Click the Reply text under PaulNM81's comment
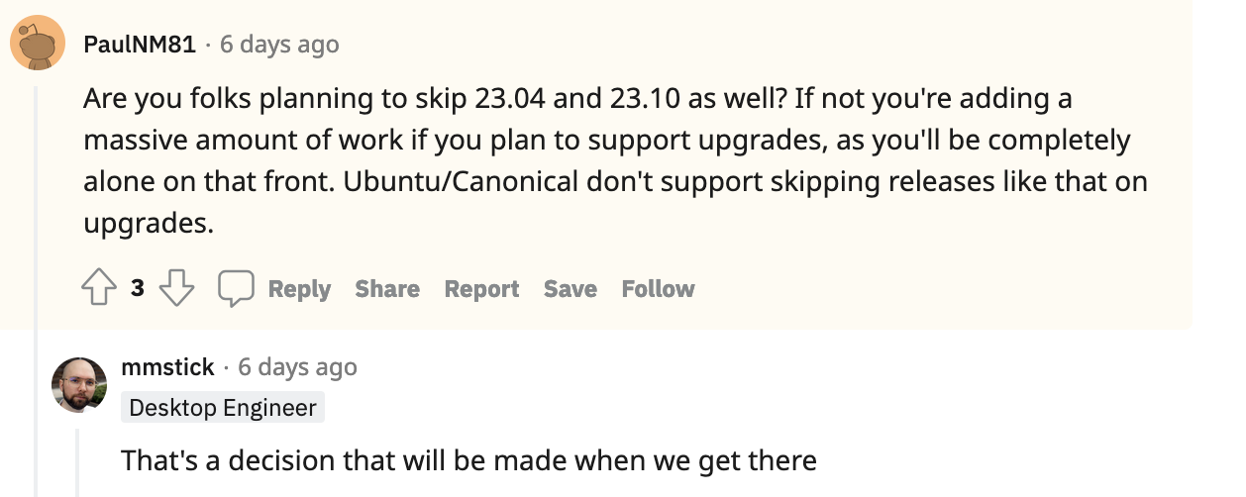The width and height of the screenshot is (1246, 497). point(299,289)
